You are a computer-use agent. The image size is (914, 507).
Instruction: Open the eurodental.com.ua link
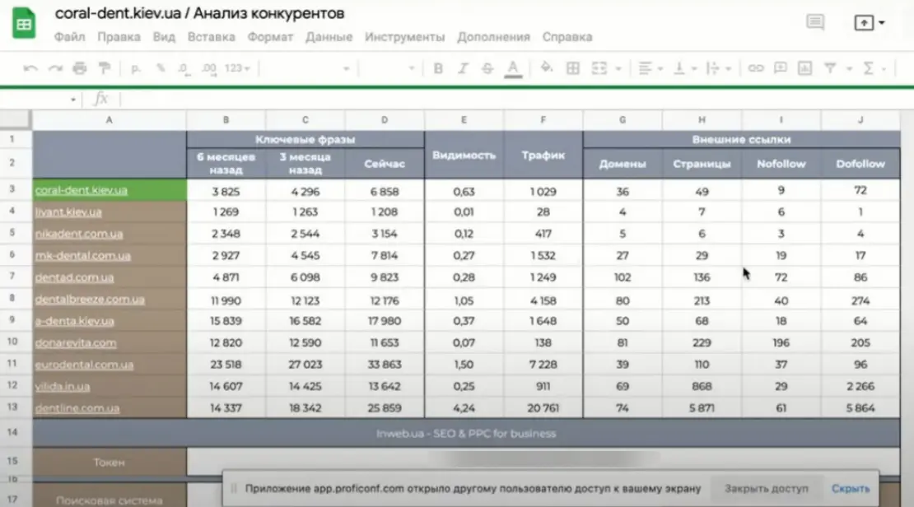(x=84, y=365)
